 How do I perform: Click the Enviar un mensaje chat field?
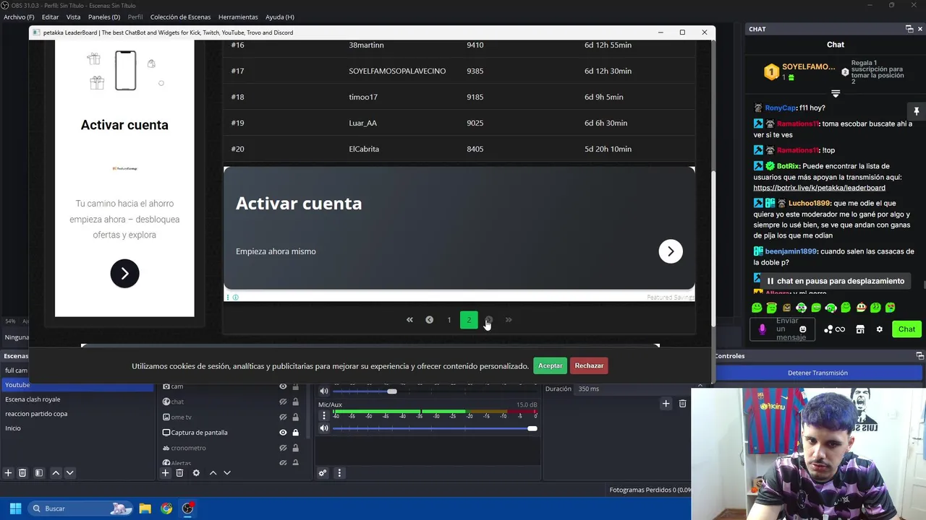point(783,329)
